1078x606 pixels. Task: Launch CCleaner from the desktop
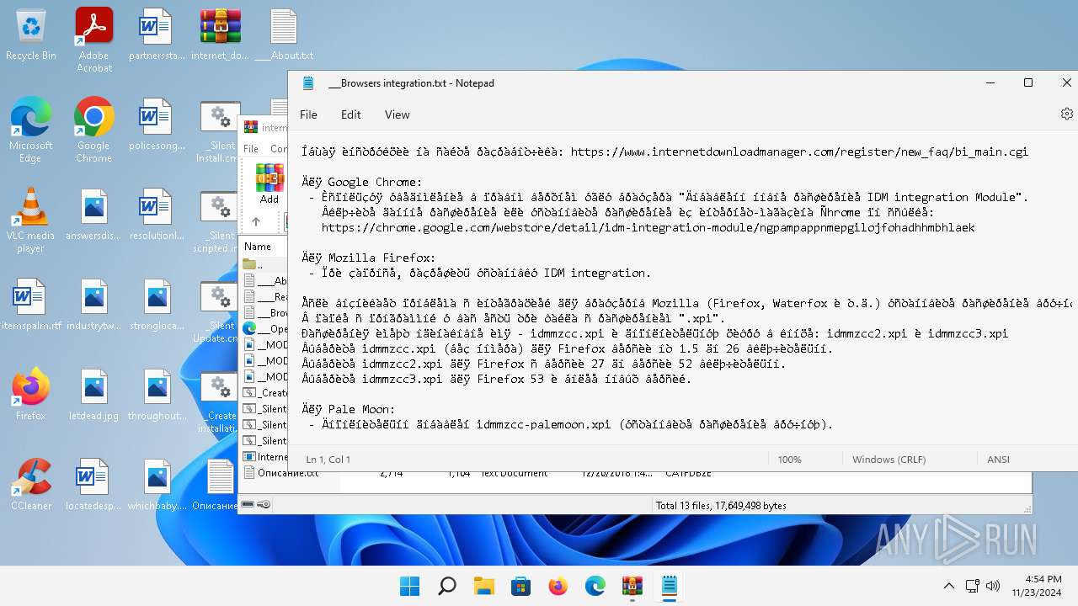30,485
